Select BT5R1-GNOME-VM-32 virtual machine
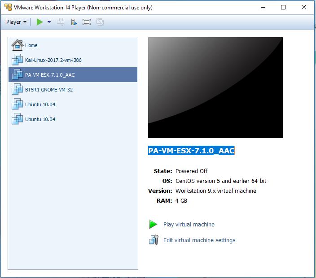 [x=73, y=90]
